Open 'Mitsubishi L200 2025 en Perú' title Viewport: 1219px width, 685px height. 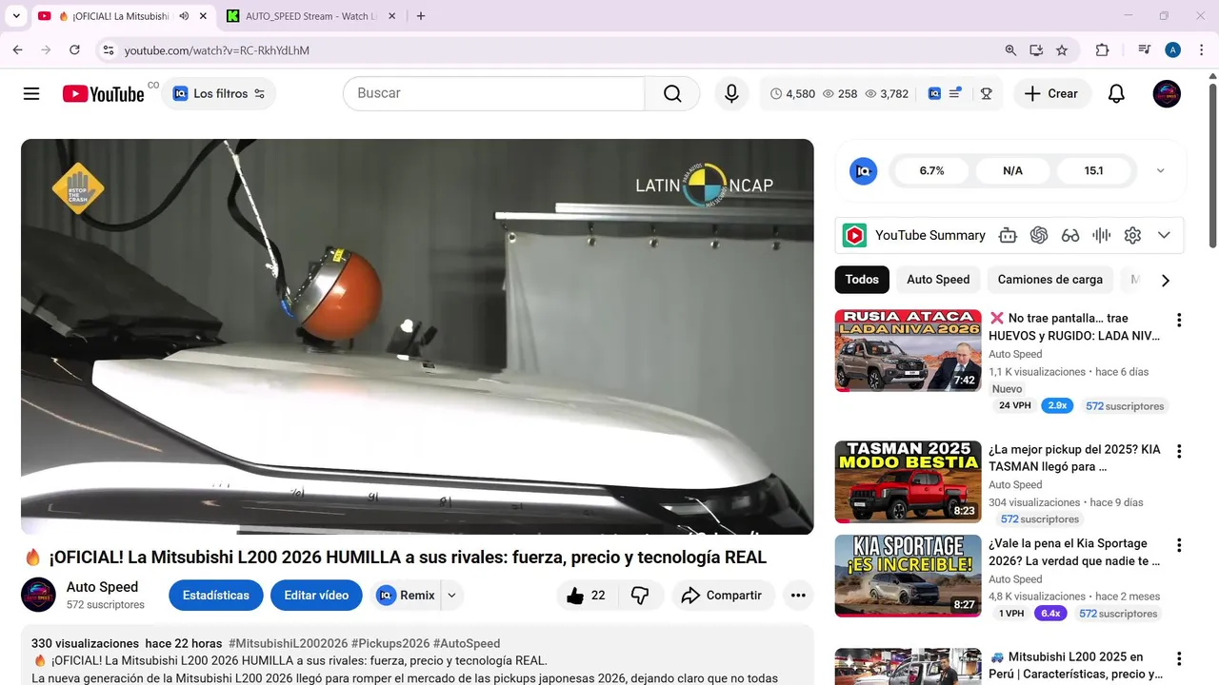1075,666
